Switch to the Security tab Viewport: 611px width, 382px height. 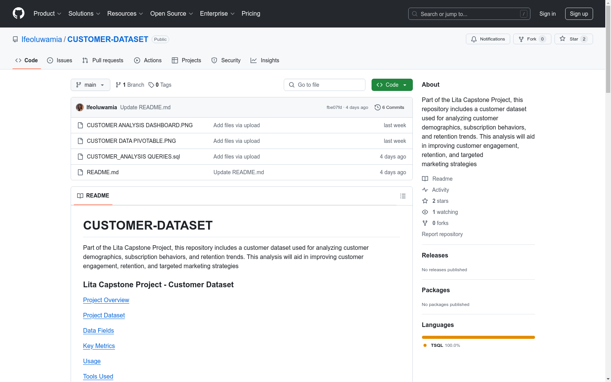point(226,60)
